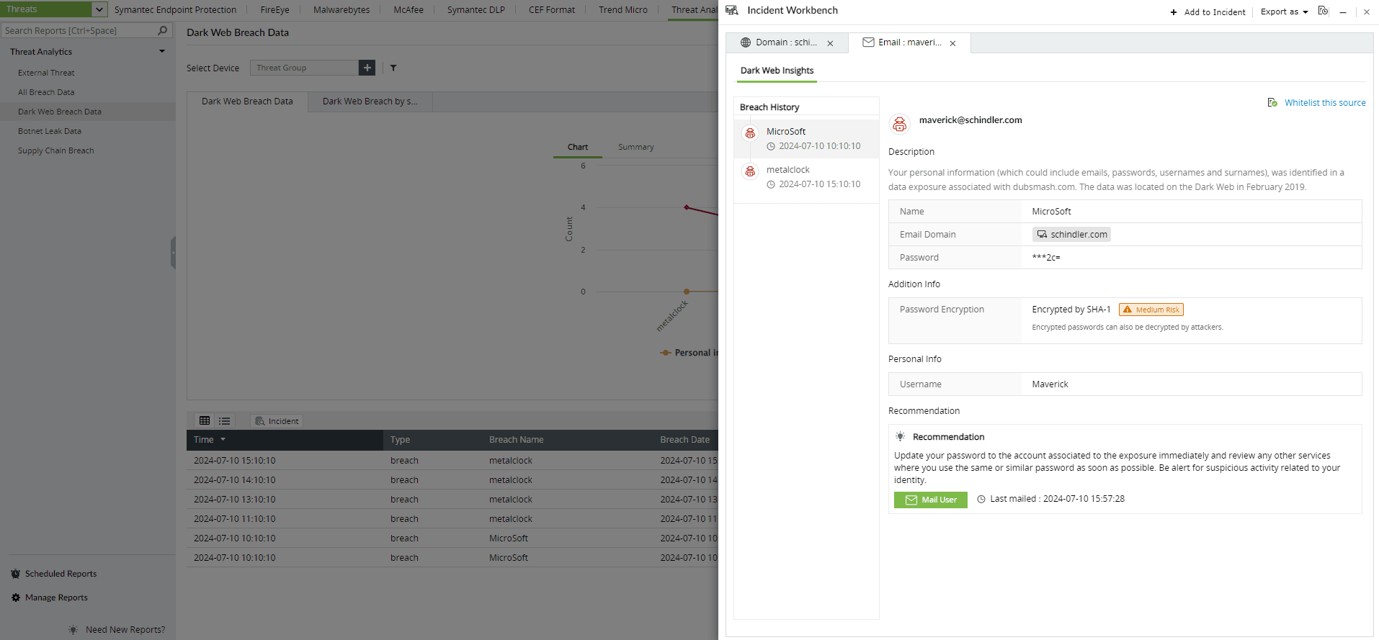Open Botnet Leak Data report

50,131
